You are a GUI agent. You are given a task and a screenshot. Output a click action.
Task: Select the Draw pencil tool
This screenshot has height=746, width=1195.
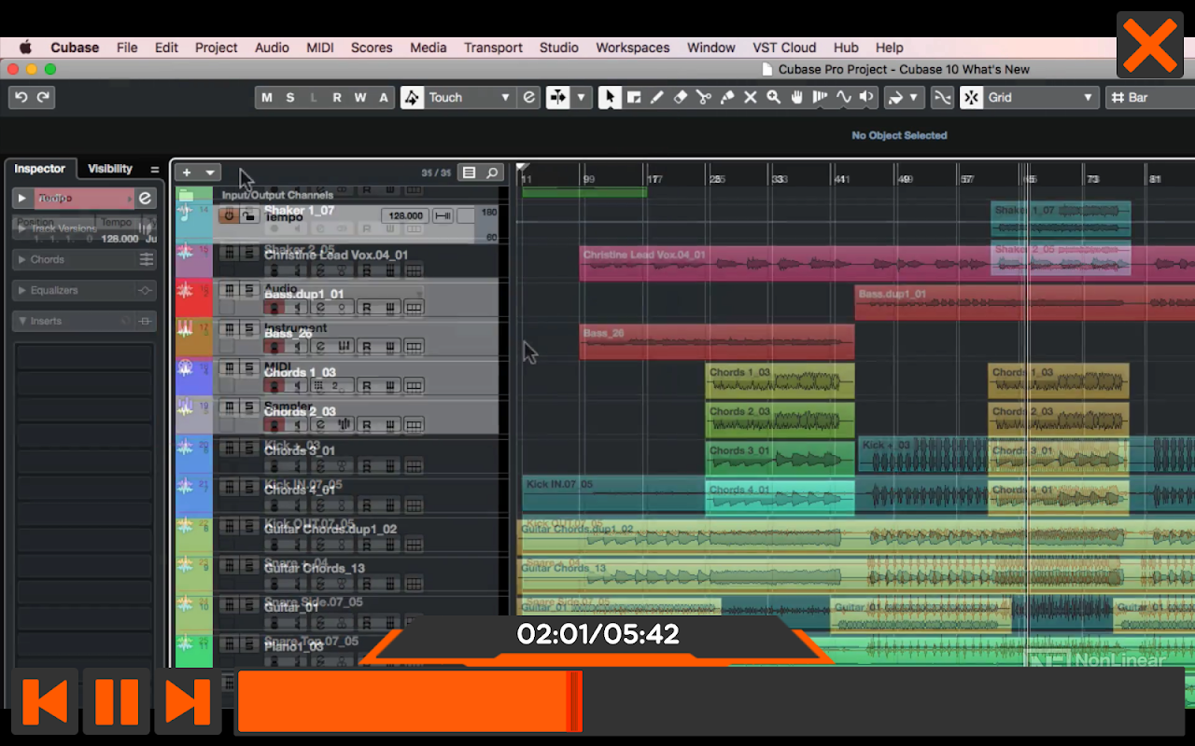tap(656, 97)
